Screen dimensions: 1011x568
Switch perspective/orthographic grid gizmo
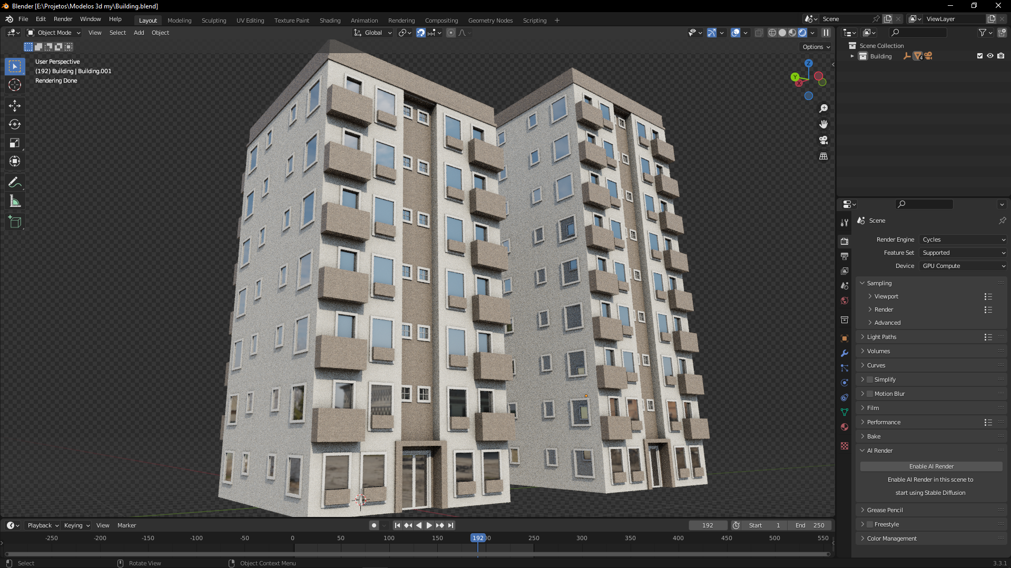[823, 156]
